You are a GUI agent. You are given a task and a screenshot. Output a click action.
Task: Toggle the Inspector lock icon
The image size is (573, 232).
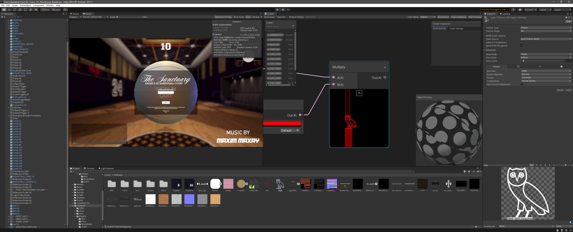[568, 14]
